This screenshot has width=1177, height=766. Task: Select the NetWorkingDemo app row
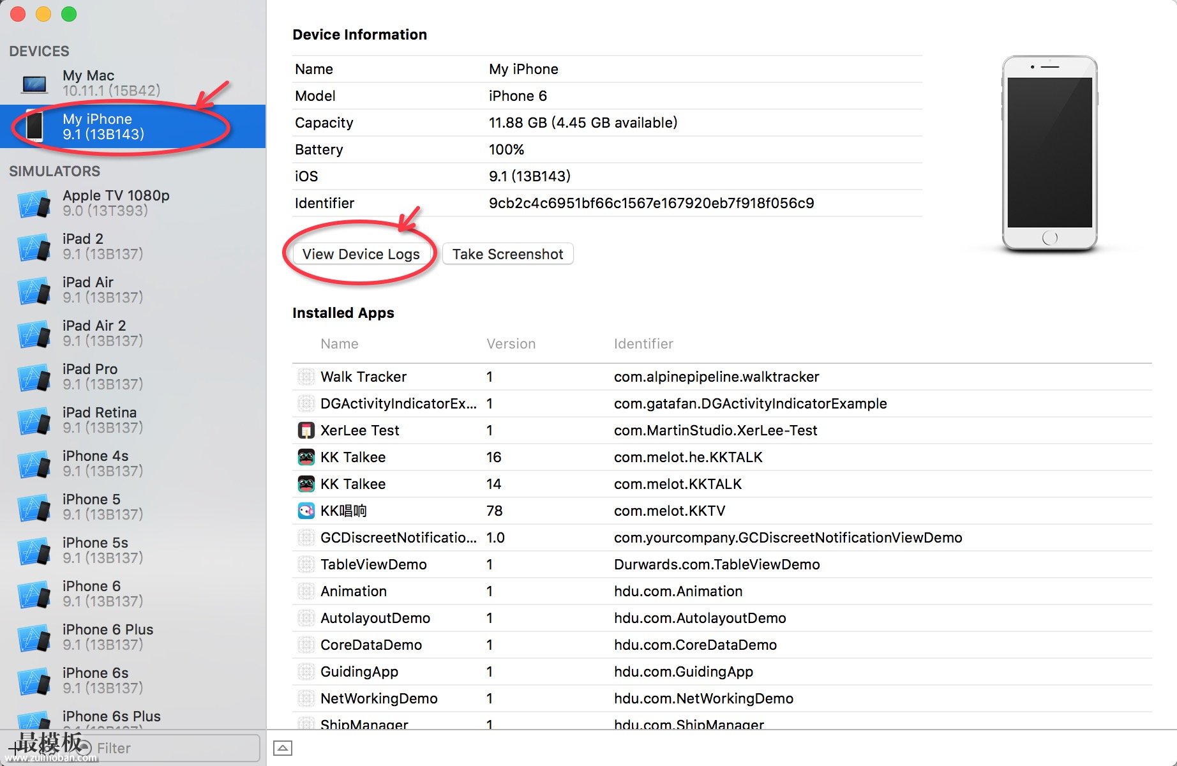tap(722, 698)
